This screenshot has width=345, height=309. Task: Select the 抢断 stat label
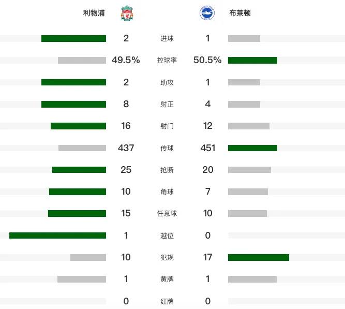pyautogui.click(x=167, y=170)
